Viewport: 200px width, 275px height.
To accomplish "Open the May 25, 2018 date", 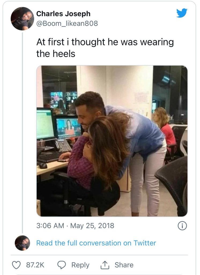I will (x=92, y=226).
